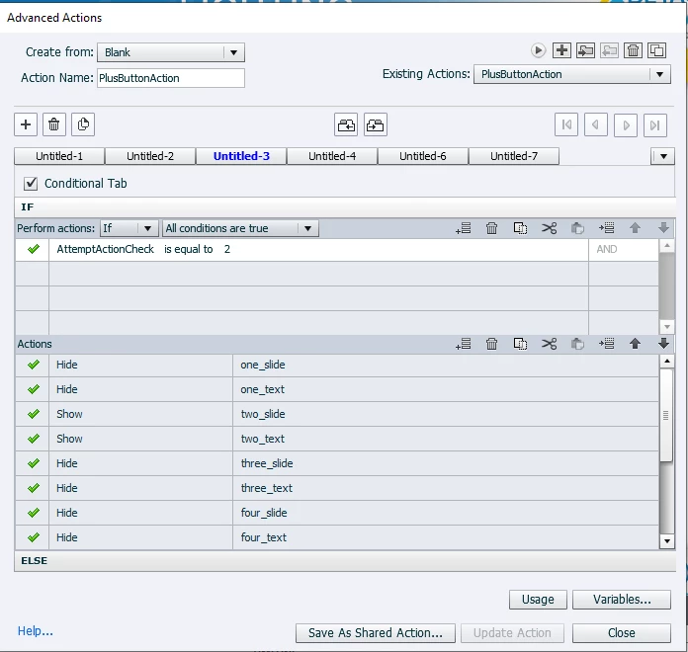Click the actions list scrollbar up arrow
688x652 pixels.
tap(667, 362)
